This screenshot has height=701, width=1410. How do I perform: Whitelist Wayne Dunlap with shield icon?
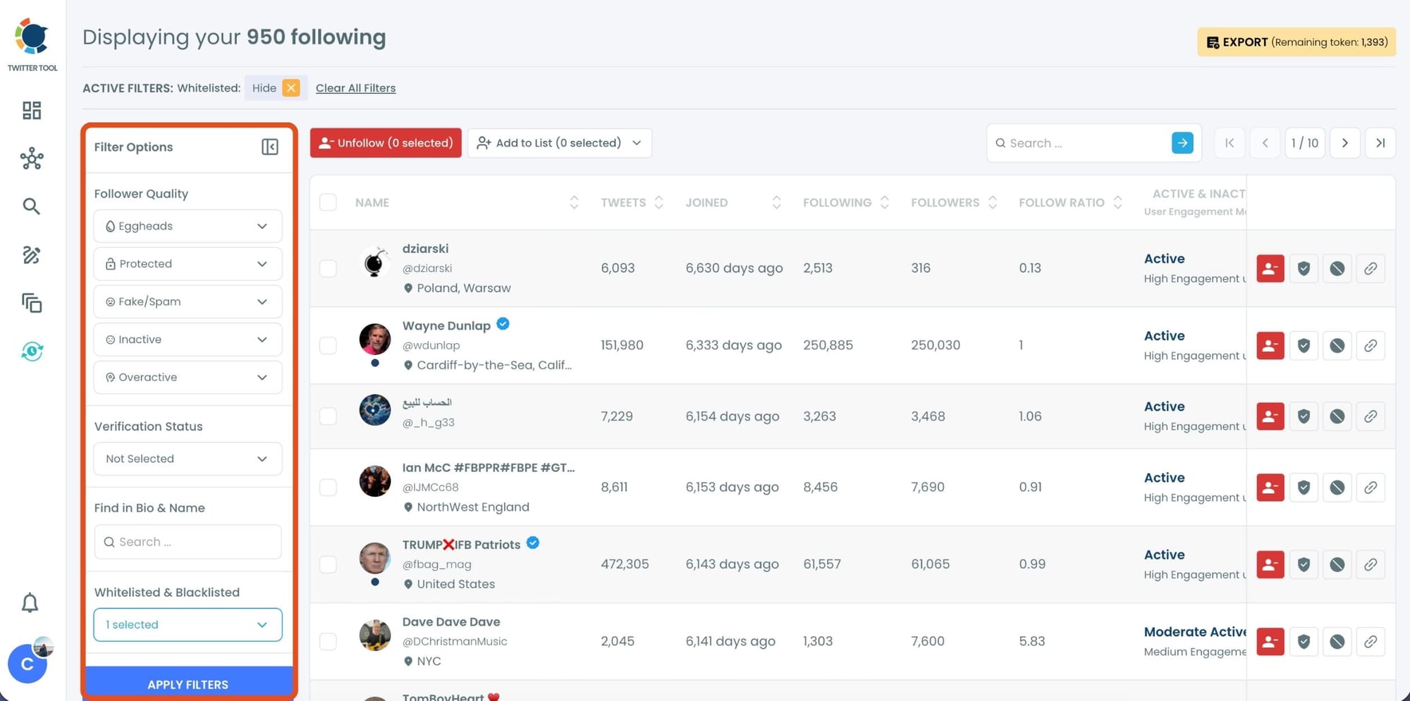(x=1304, y=346)
